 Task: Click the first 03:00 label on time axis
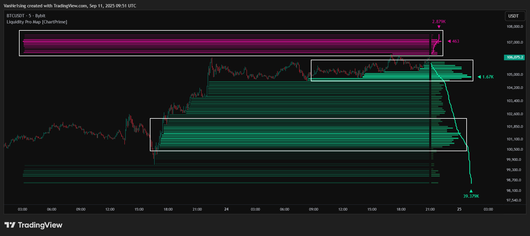22,209
